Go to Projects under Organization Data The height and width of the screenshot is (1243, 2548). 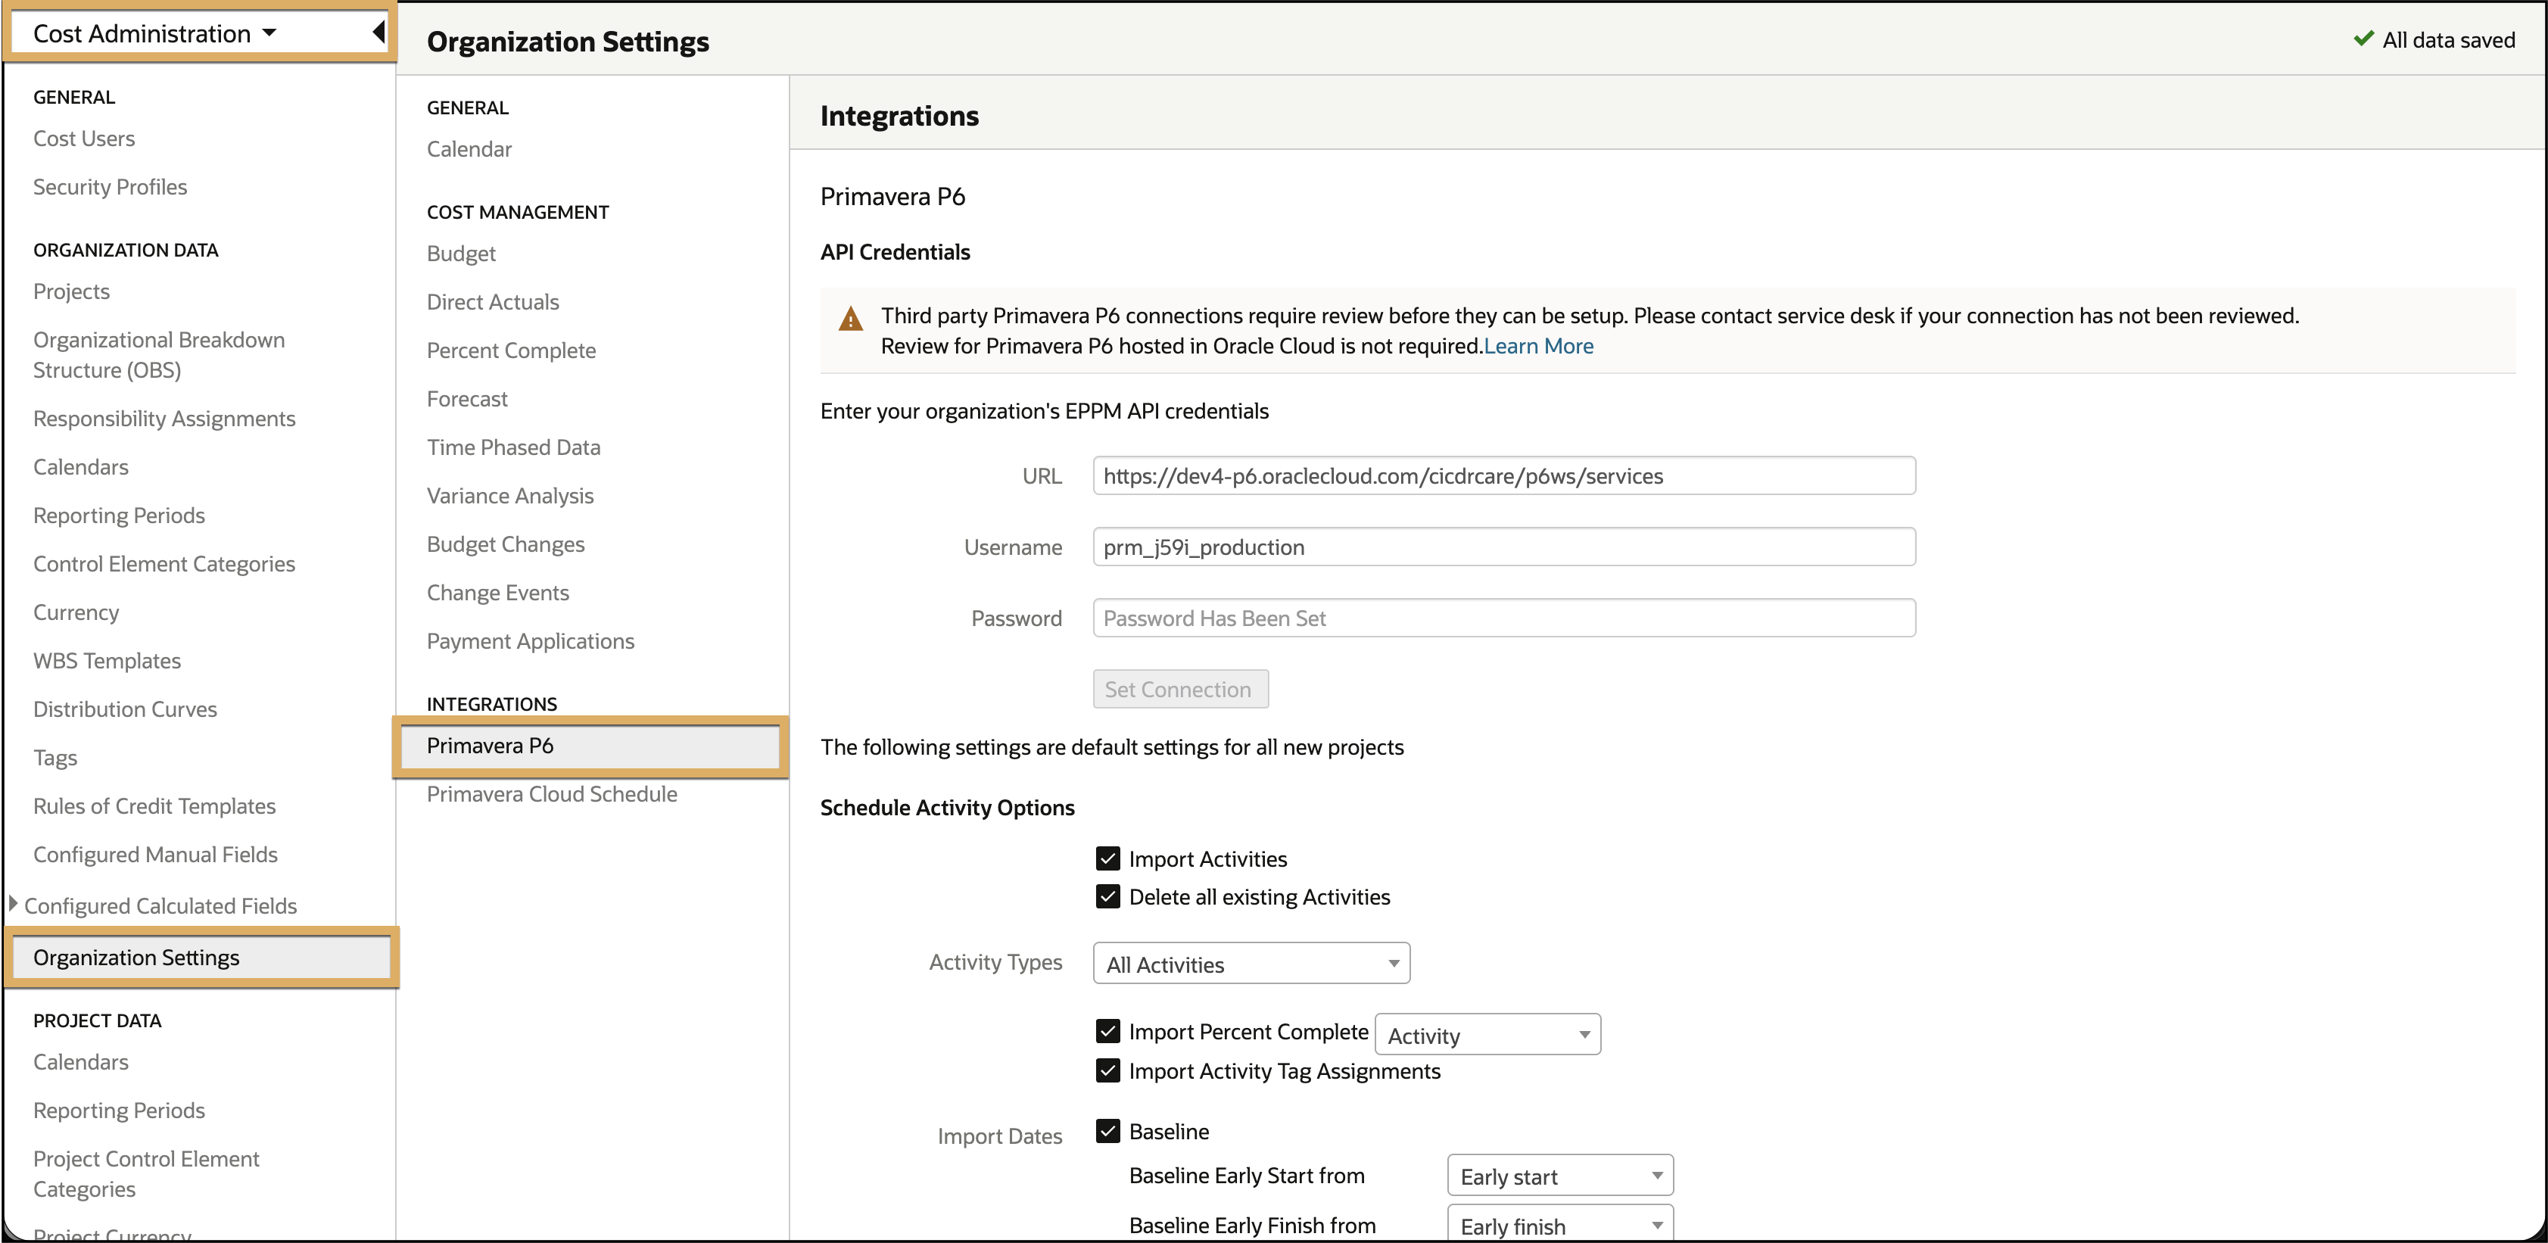(x=71, y=291)
